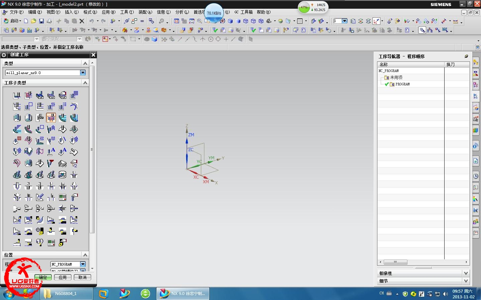Pick the curved blue arrow operation subtype
The height and width of the screenshot is (300, 481).
point(74,106)
